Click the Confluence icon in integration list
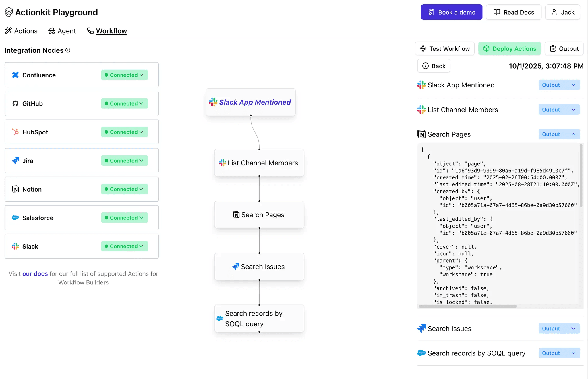The width and height of the screenshot is (588, 379). pyautogui.click(x=15, y=75)
